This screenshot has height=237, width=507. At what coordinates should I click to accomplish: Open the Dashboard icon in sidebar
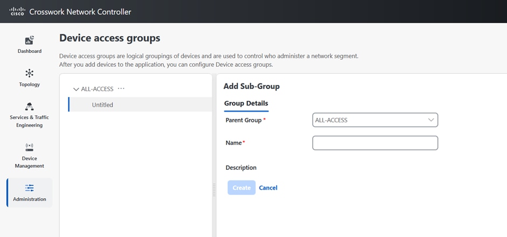pos(30,40)
